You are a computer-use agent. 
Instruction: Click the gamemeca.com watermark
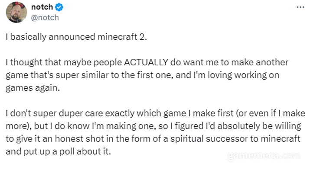pos(264,156)
